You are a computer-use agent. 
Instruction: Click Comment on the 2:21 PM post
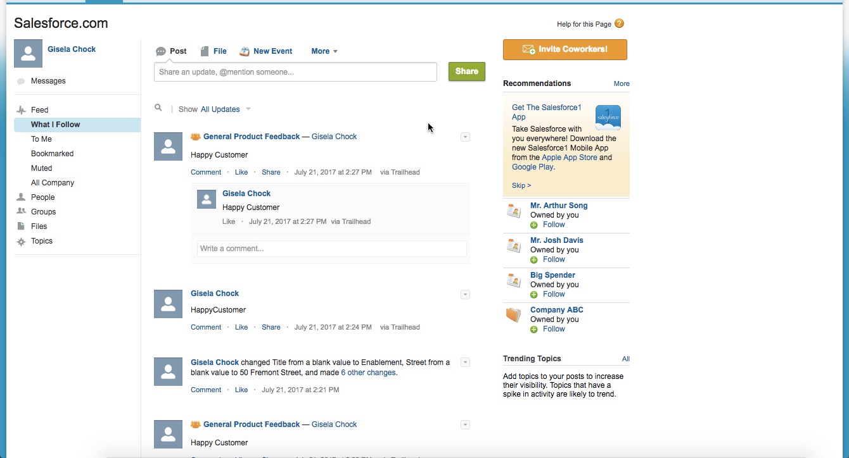tap(206, 390)
